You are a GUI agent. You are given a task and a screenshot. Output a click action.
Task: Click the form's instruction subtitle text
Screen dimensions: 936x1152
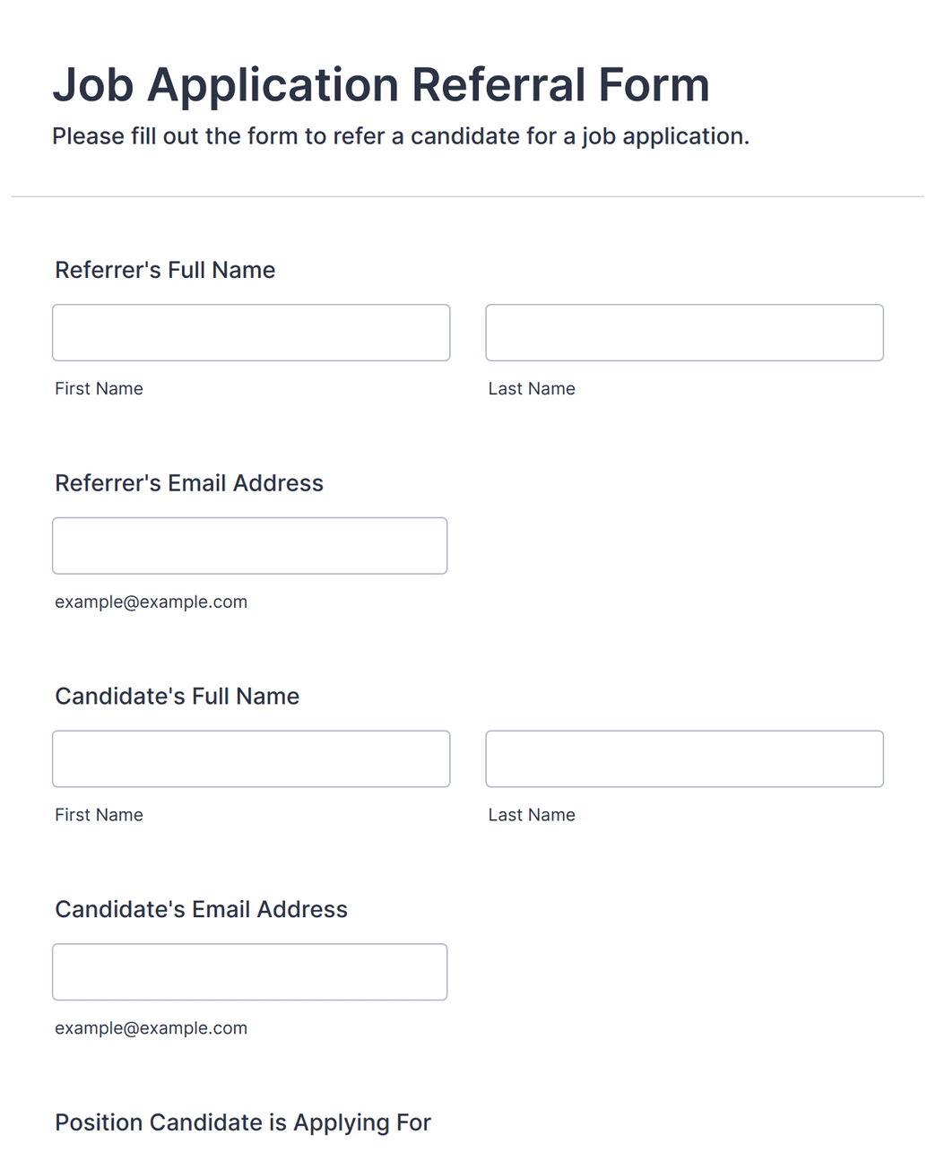401,136
